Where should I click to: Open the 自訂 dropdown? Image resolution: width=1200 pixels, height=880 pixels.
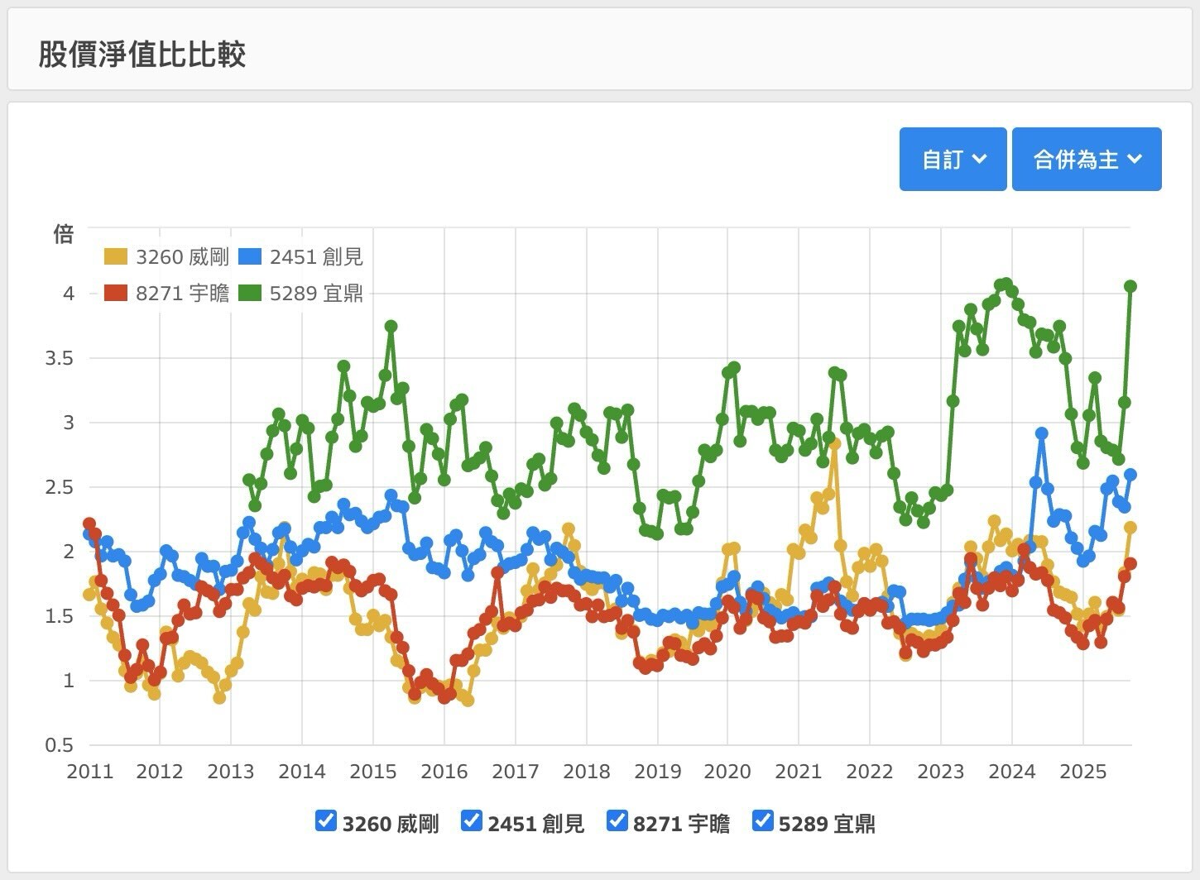(x=953, y=159)
